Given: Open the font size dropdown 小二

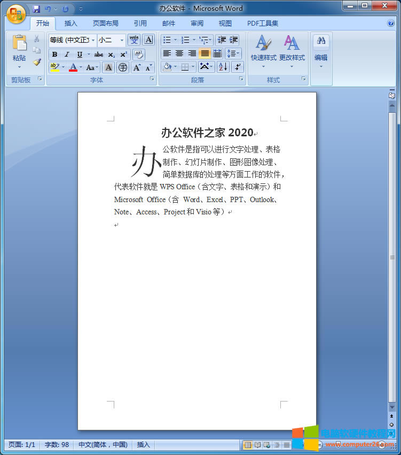Looking at the screenshot, I should coord(122,40).
